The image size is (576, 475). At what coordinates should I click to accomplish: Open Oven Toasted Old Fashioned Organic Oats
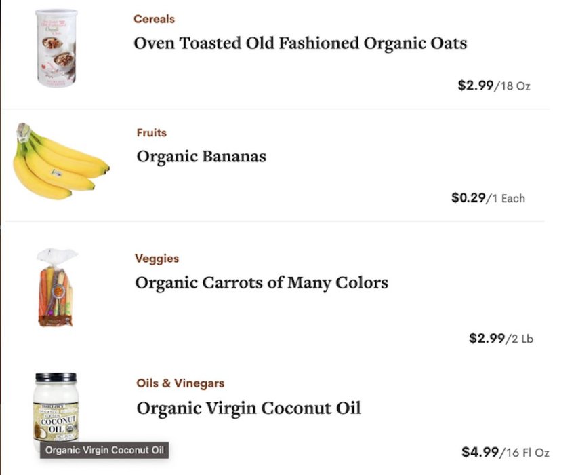point(300,43)
